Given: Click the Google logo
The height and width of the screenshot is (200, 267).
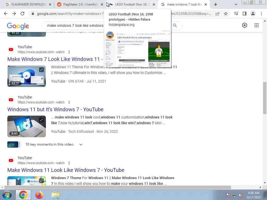Looking at the screenshot, I should (x=18, y=26).
